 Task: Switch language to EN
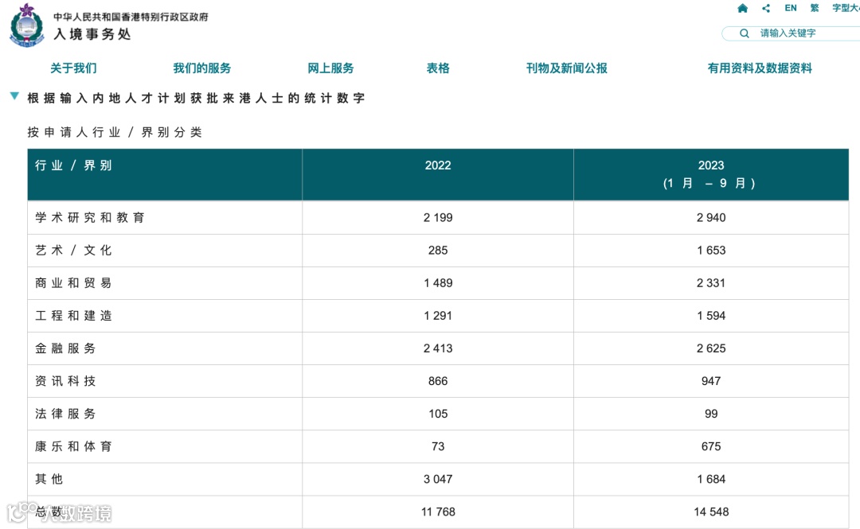tap(791, 8)
